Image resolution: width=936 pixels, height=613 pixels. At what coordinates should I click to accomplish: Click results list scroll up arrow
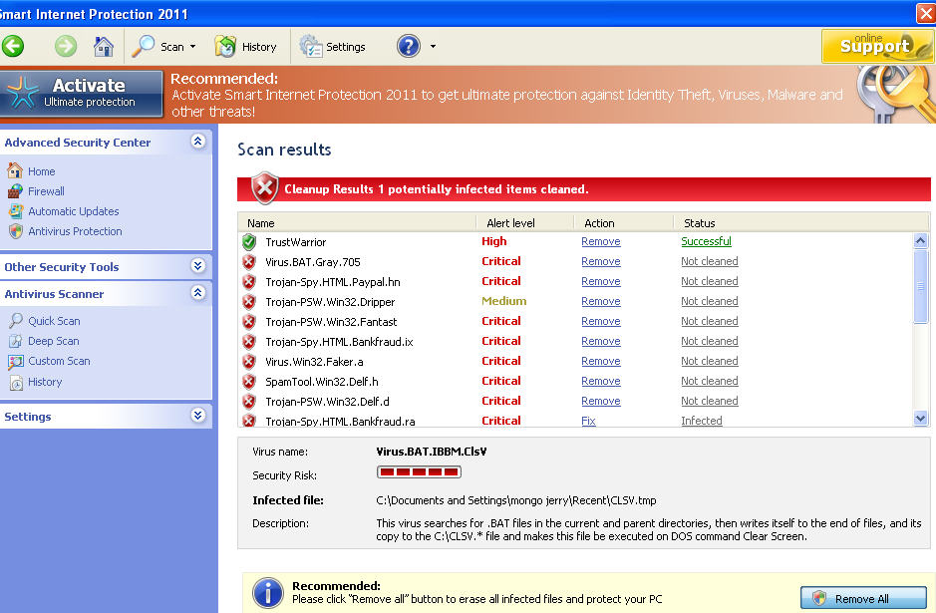coord(920,240)
